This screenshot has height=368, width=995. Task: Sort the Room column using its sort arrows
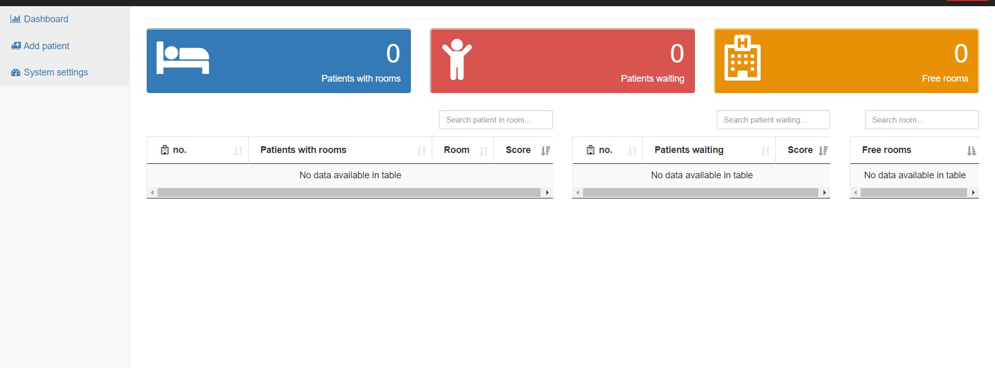click(x=484, y=150)
